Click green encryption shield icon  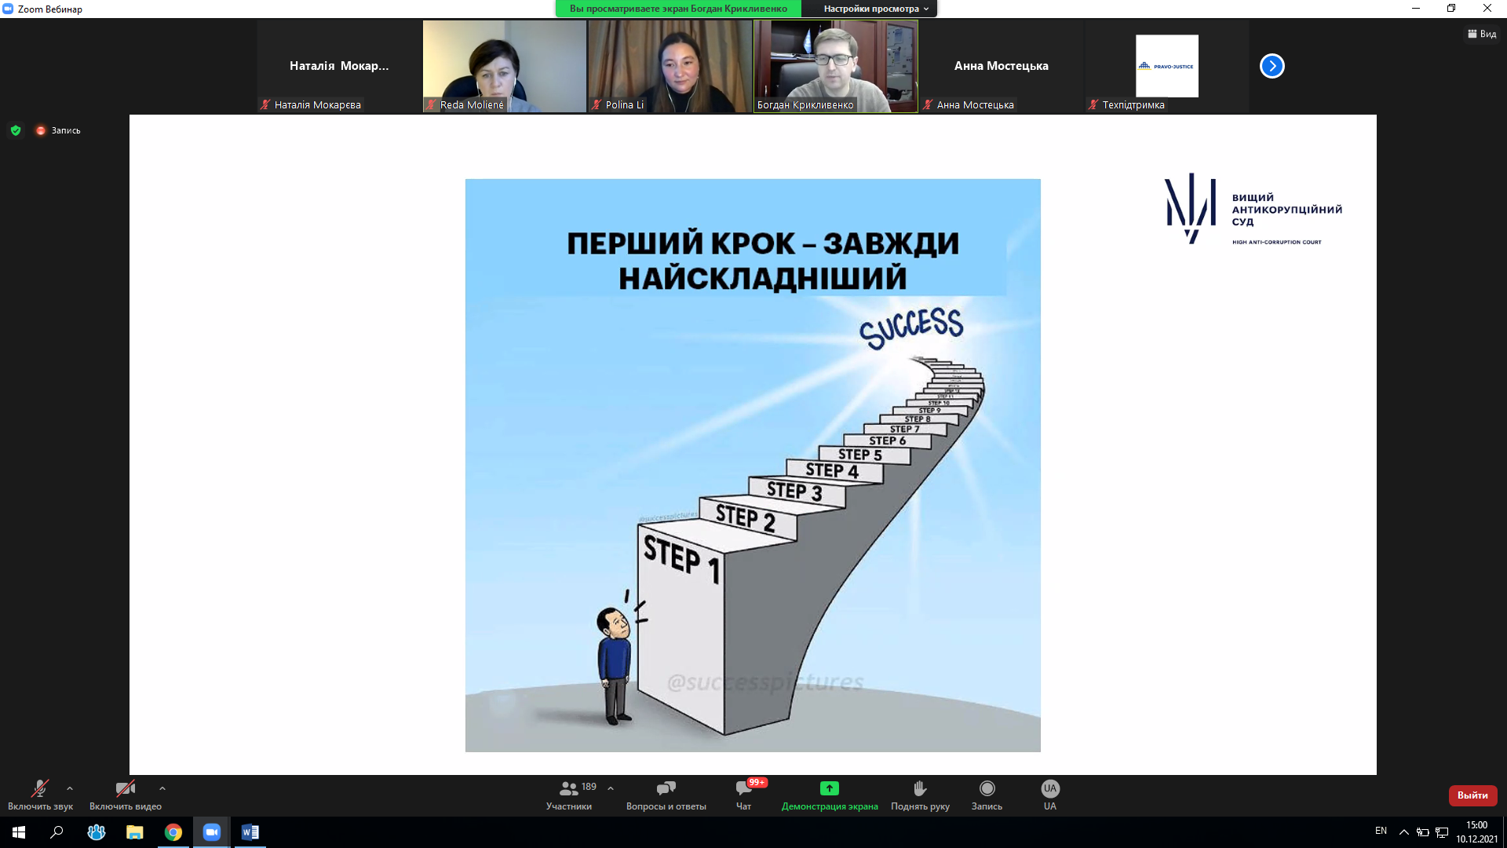16,130
